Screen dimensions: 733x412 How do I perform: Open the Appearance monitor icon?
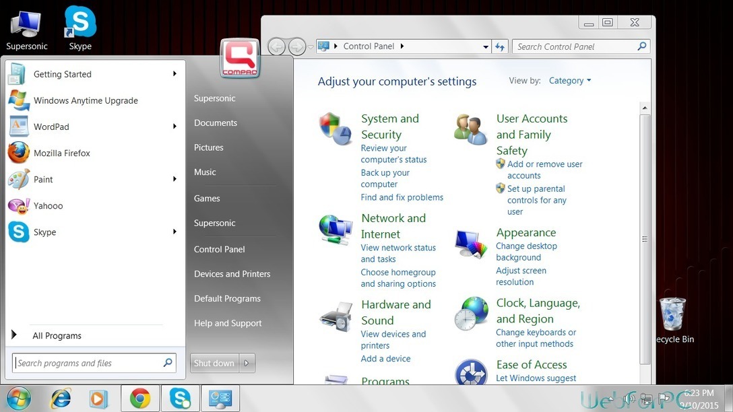tap(471, 244)
